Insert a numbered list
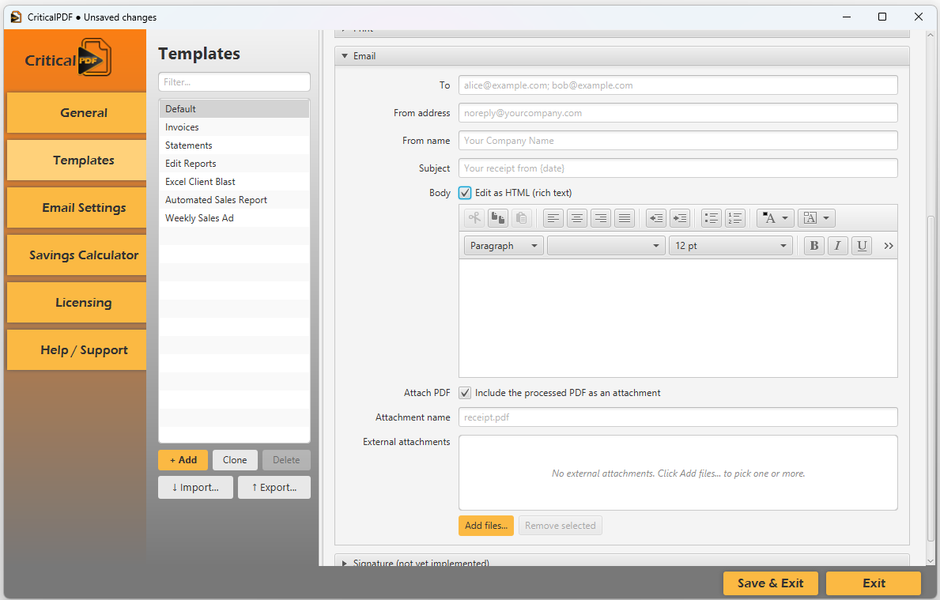 (x=735, y=218)
